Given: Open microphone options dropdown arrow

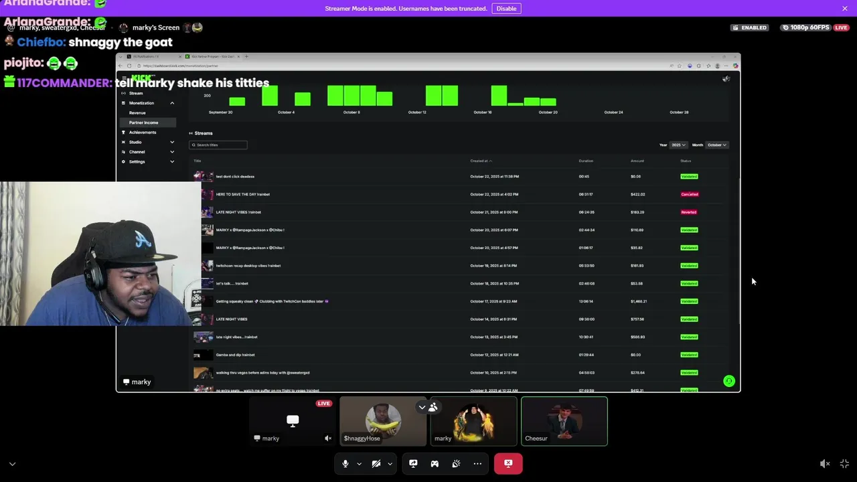Looking at the screenshot, I should 359,463.
